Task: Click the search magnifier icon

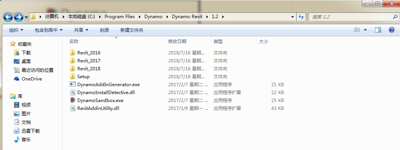Action: 395,17
